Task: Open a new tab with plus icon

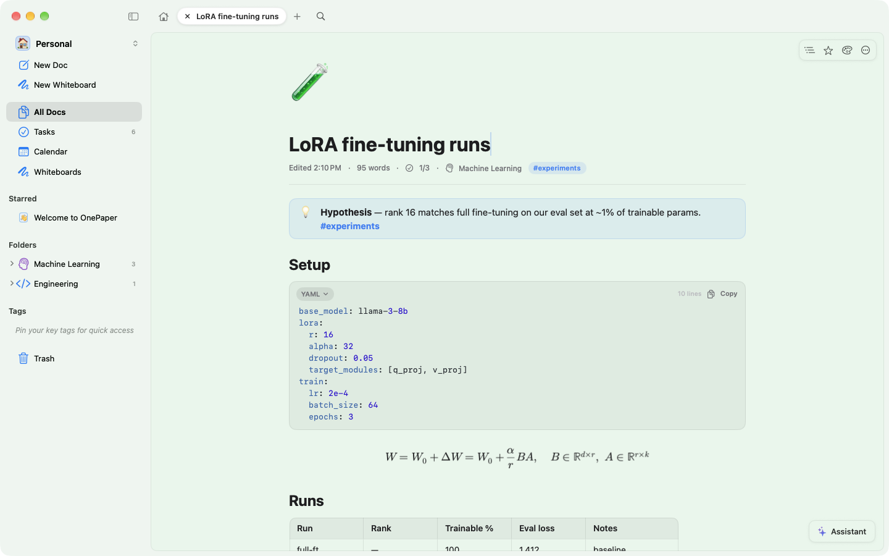Action: [x=297, y=17]
